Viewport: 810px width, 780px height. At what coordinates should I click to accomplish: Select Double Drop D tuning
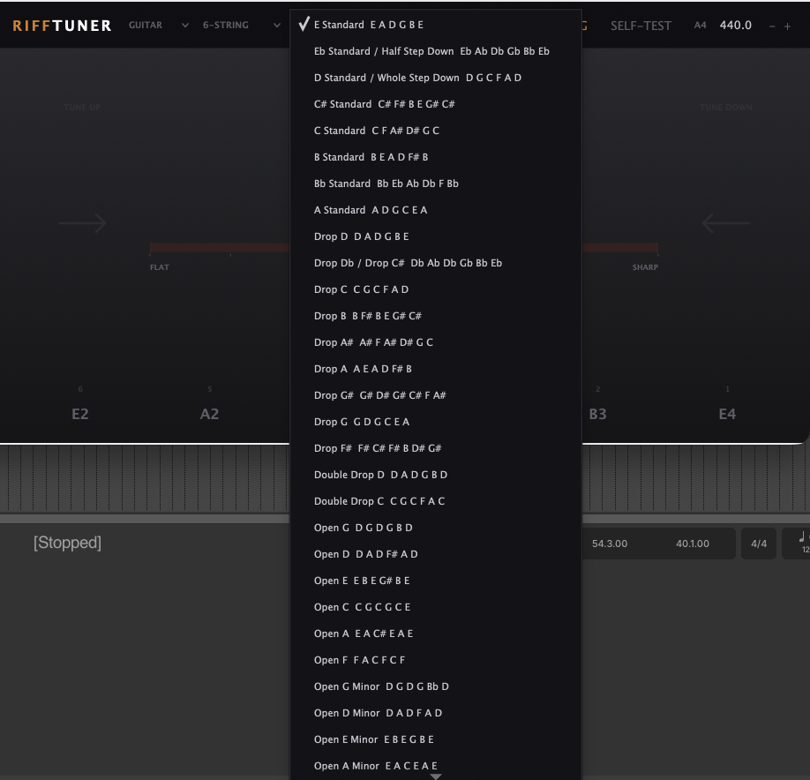click(436, 475)
